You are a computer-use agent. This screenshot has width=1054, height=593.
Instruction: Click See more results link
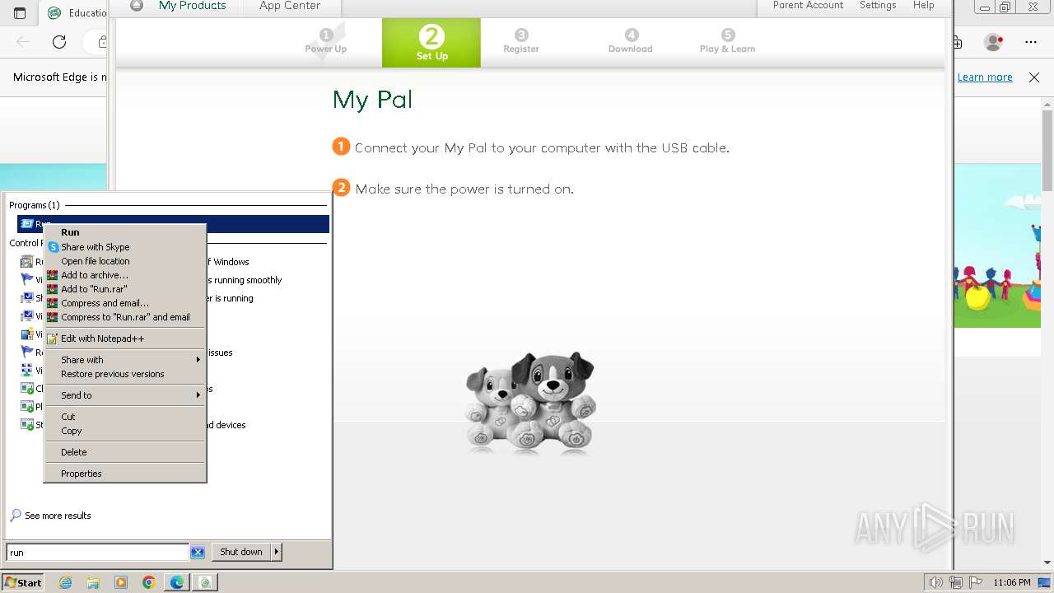point(58,516)
